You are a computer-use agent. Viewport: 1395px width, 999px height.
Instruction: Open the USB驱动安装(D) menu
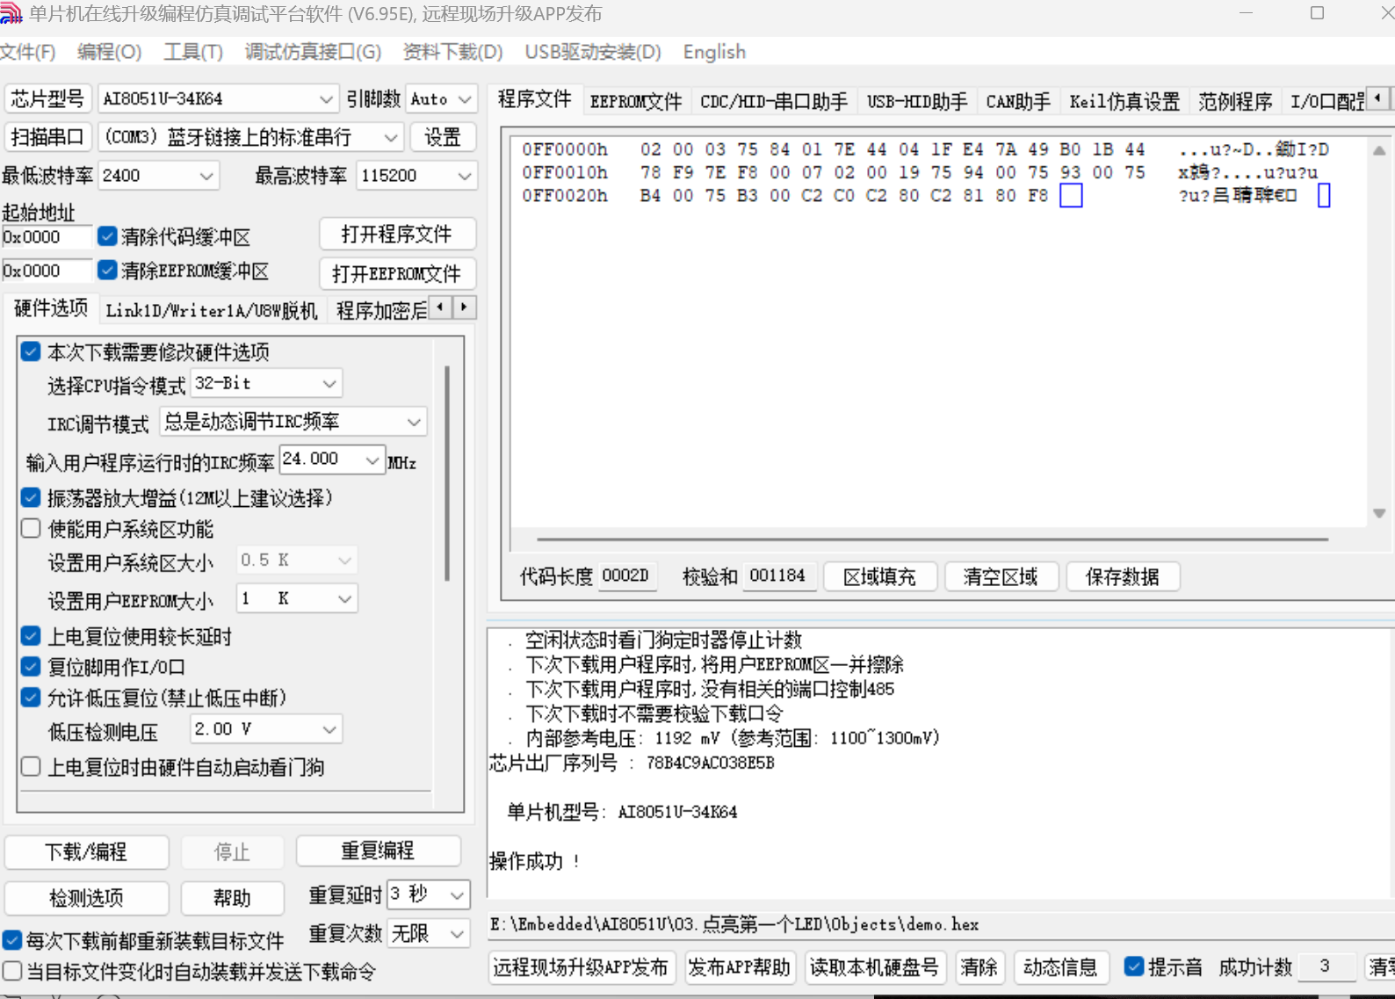point(593,52)
